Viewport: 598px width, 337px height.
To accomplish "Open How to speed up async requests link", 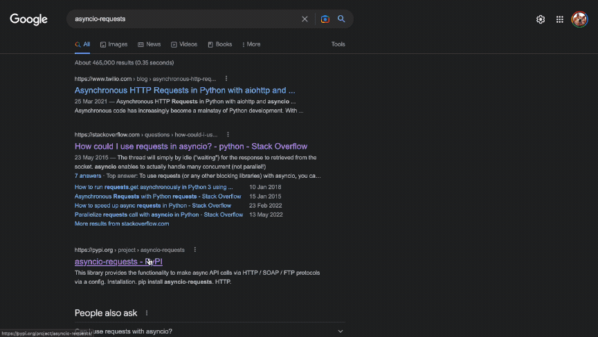I will pos(152,206).
